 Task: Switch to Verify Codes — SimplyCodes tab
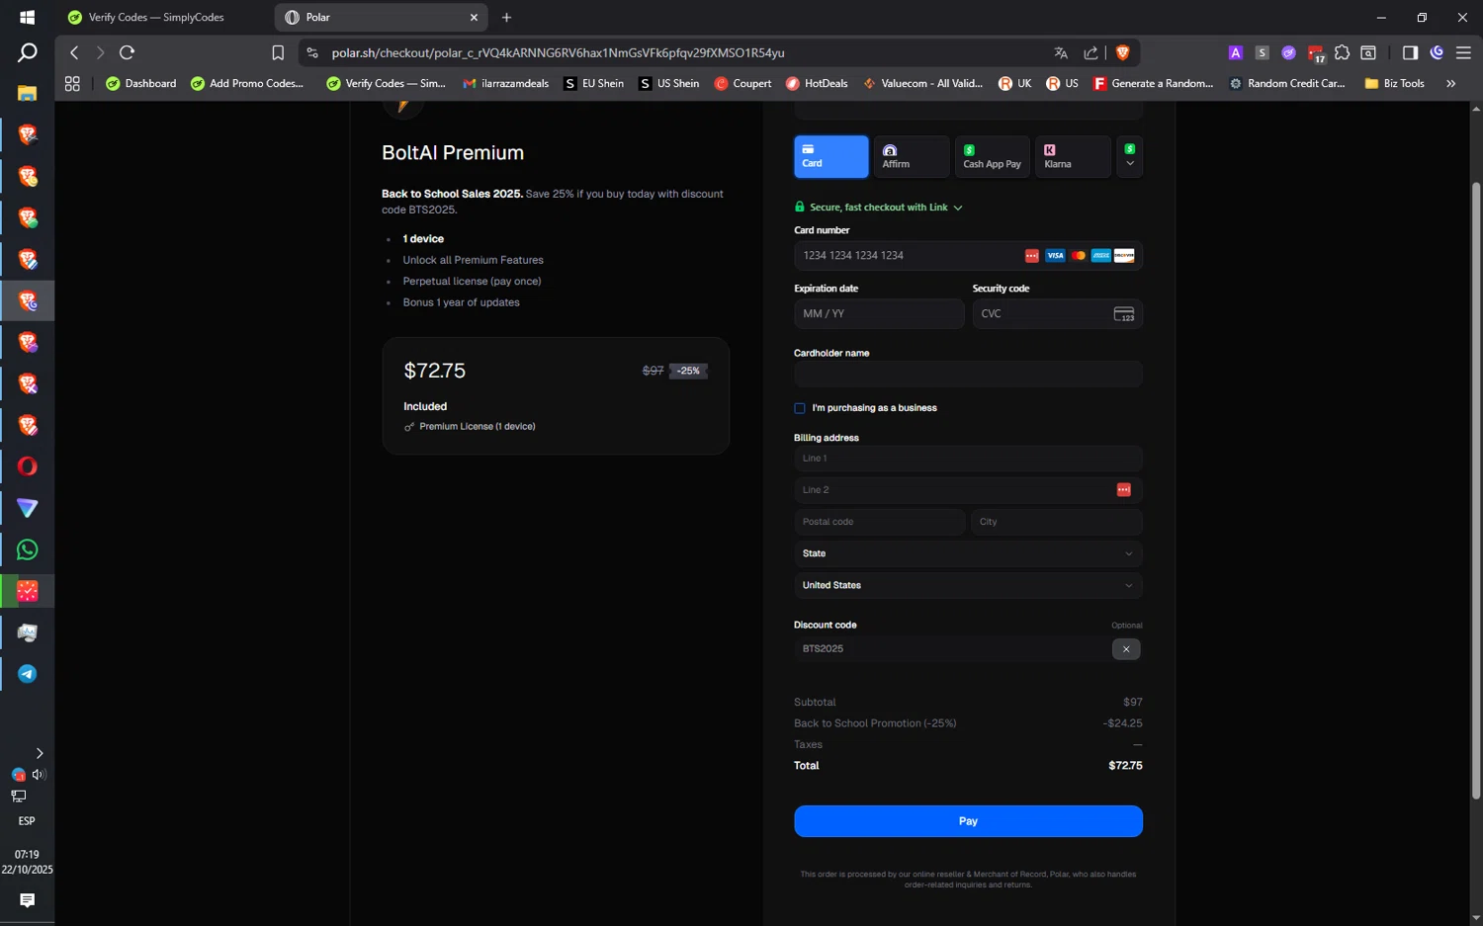(x=156, y=18)
